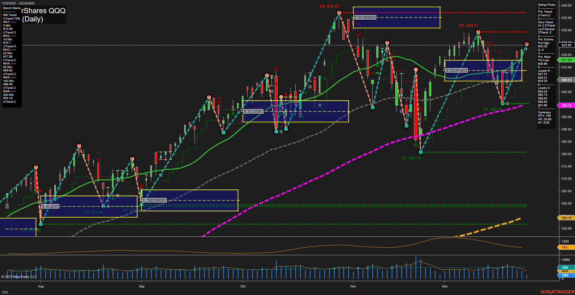Click the green up triangle below S2 580.74
The image size is (575, 295).
click(x=416, y=144)
